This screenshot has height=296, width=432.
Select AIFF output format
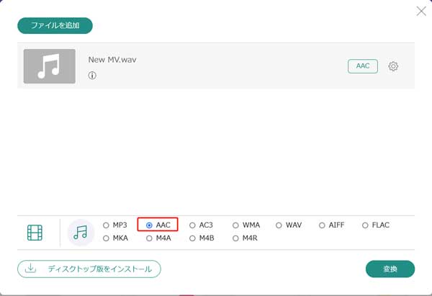(322, 225)
